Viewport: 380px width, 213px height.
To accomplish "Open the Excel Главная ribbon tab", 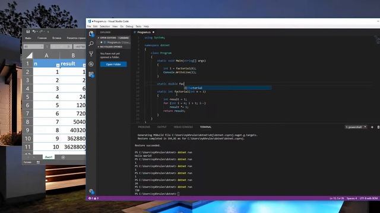I will coord(42,38).
